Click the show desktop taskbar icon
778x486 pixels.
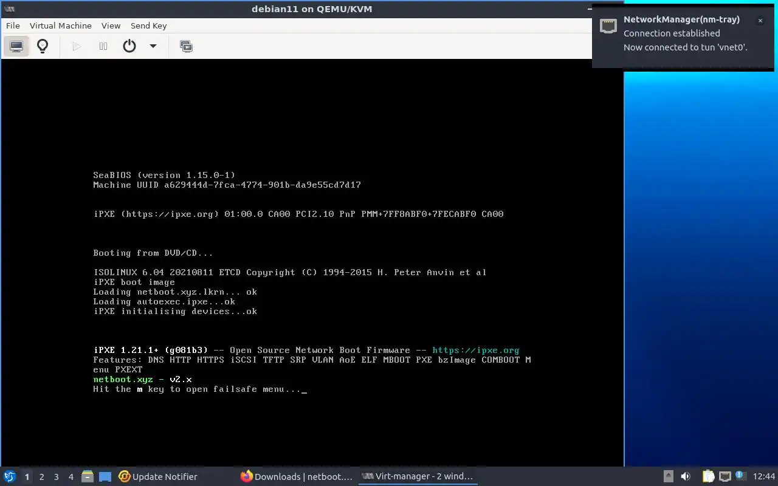pyautogui.click(x=105, y=477)
